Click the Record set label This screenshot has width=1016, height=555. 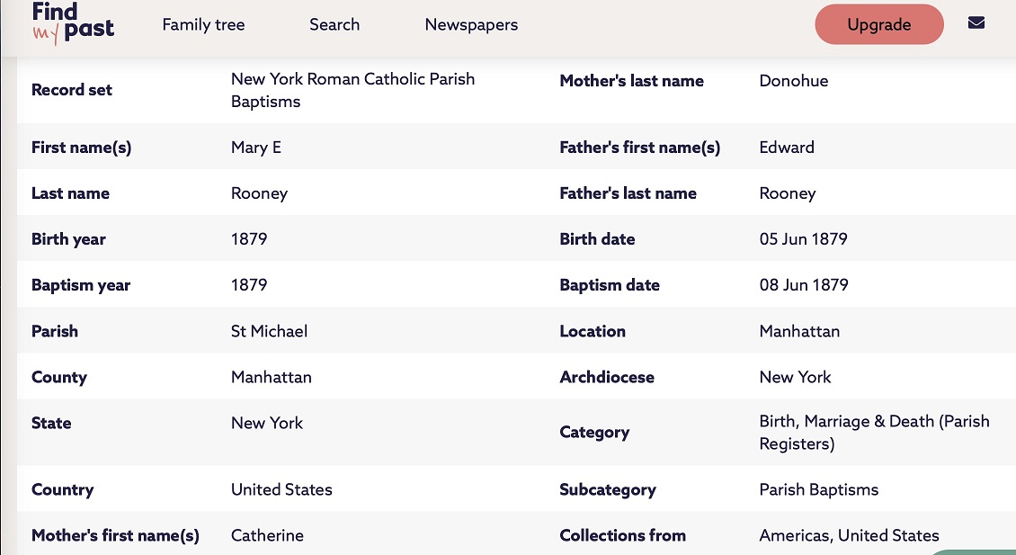72,90
